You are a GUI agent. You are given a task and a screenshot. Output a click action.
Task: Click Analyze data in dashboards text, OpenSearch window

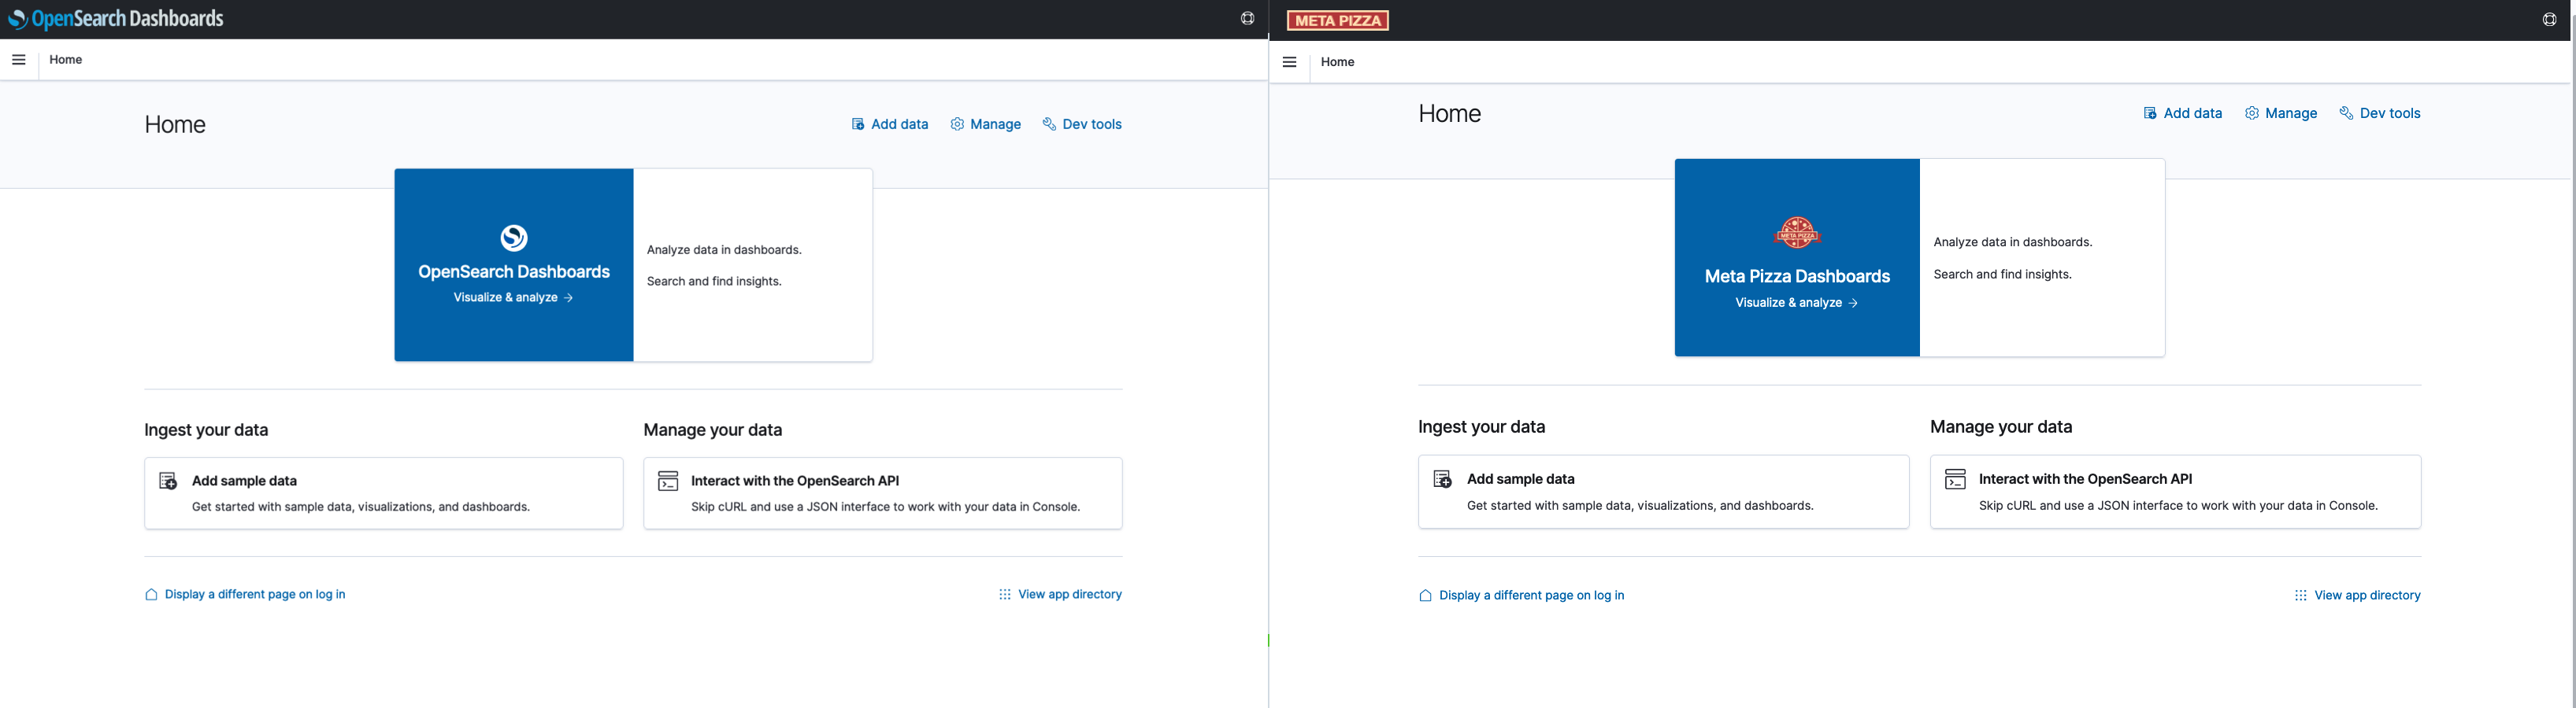724,249
